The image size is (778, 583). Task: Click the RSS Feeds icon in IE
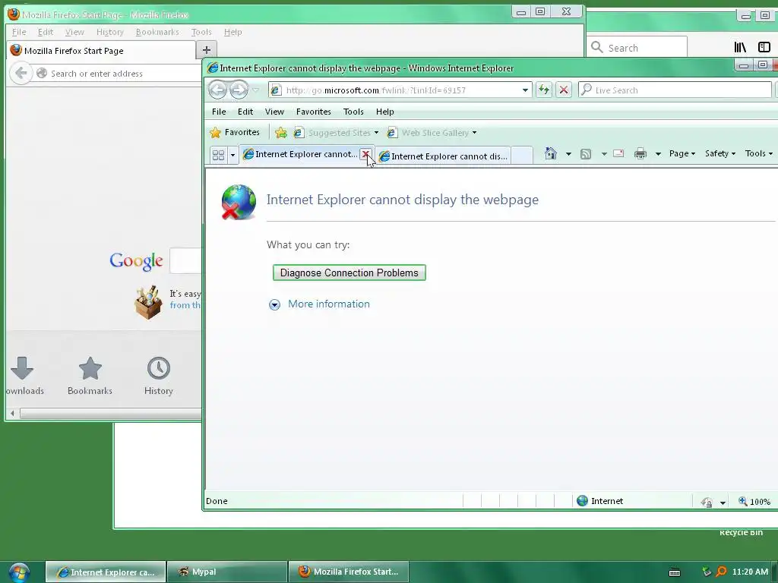tap(586, 153)
